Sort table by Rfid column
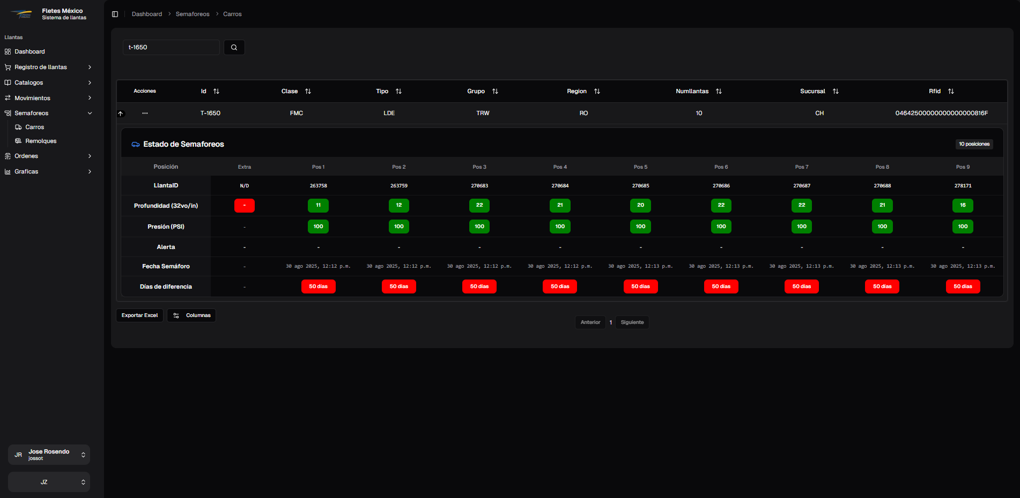Viewport: 1020px width, 498px height. coord(951,92)
